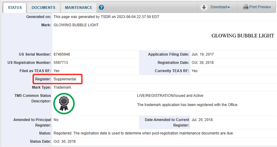Click the TM5 Common Status Descriptor label
The height and width of the screenshot is (147, 277).
coord(33,98)
